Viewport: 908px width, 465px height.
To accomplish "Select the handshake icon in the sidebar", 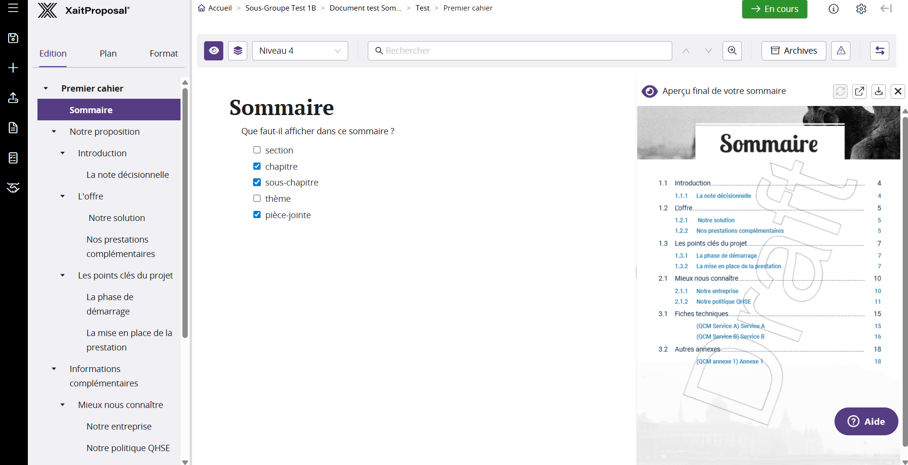I will pyautogui.click(x=13, y=188).
